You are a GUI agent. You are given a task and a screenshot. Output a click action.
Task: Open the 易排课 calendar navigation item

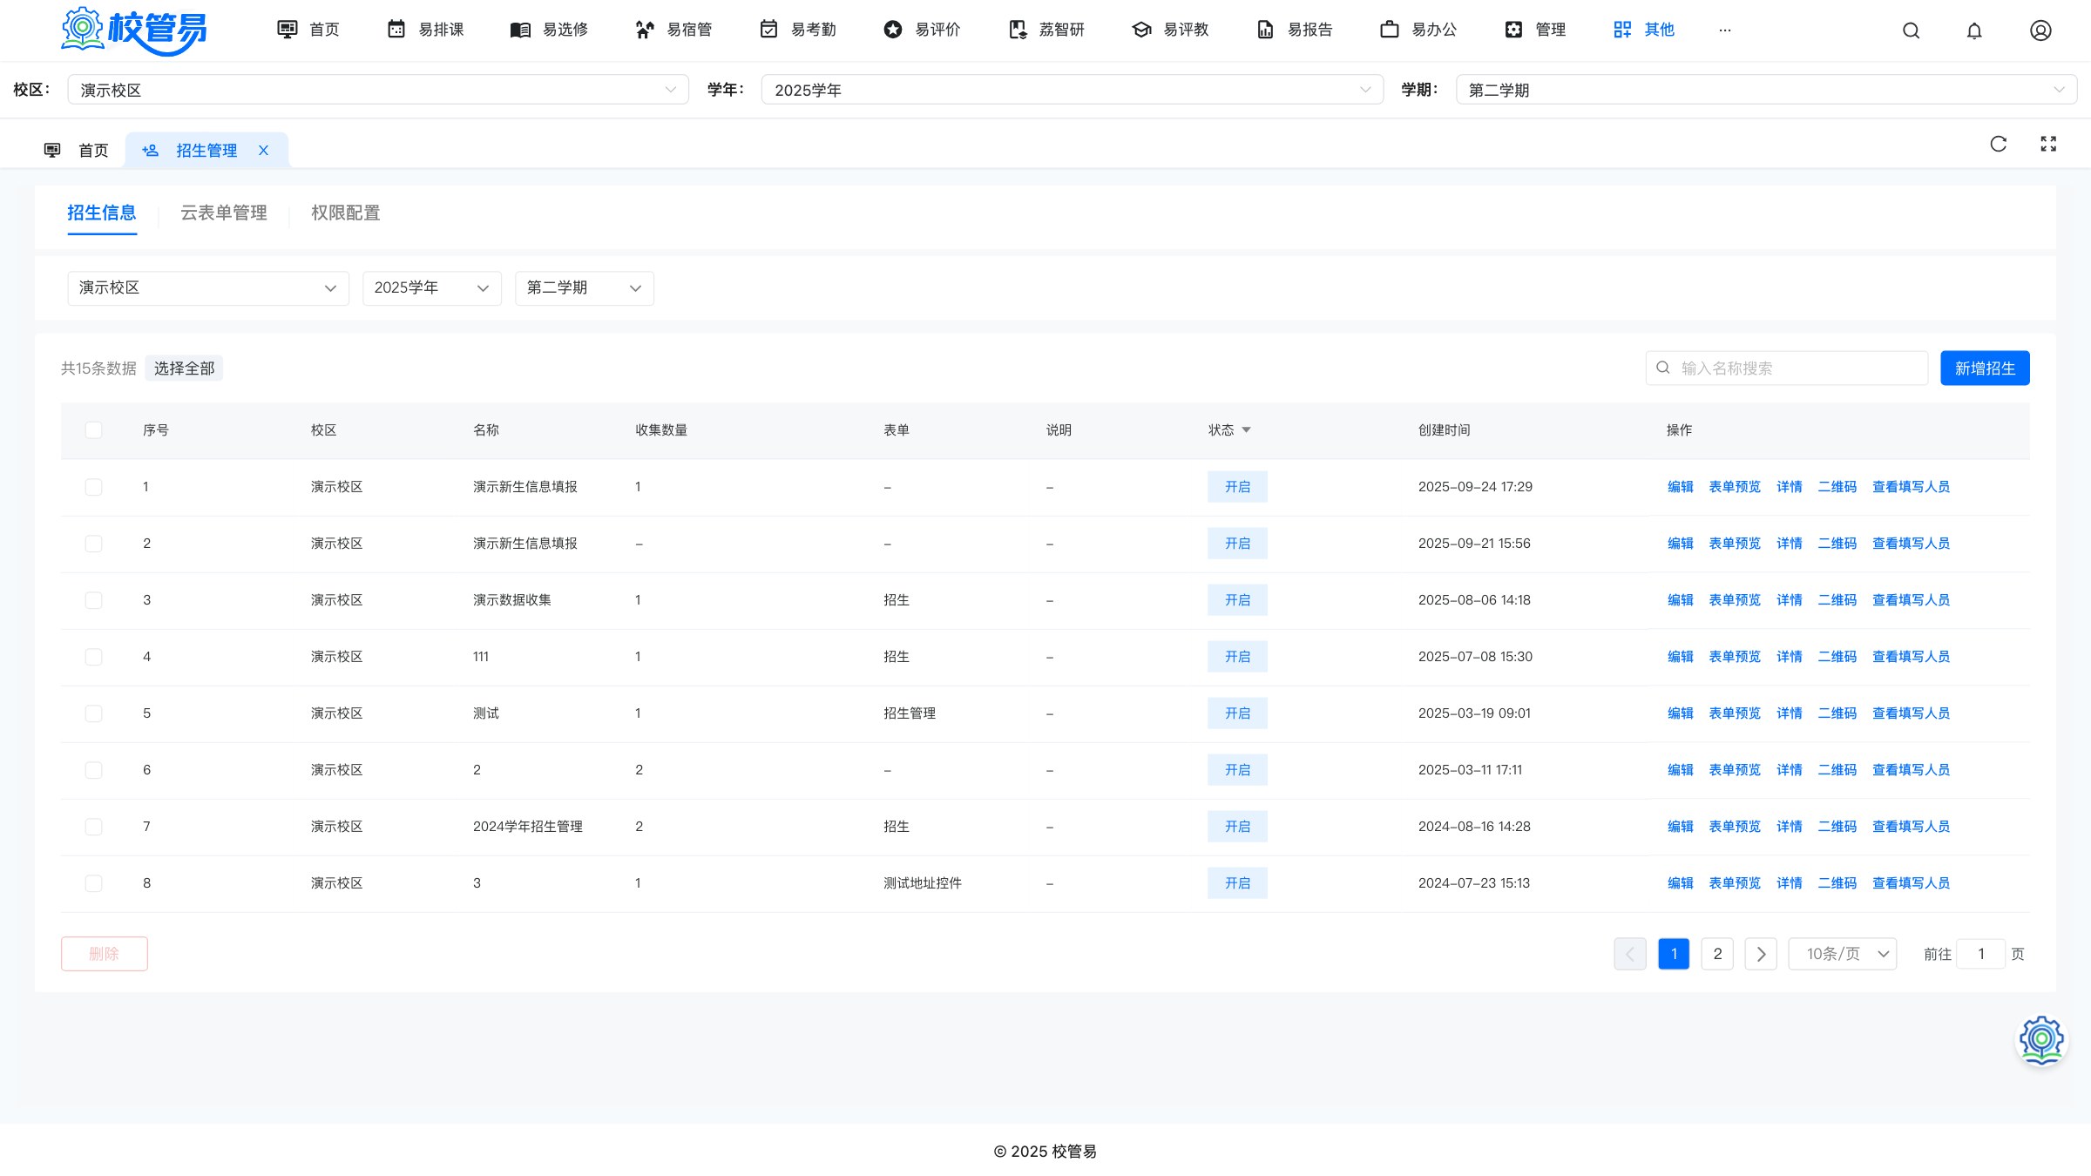pos(425,30)
